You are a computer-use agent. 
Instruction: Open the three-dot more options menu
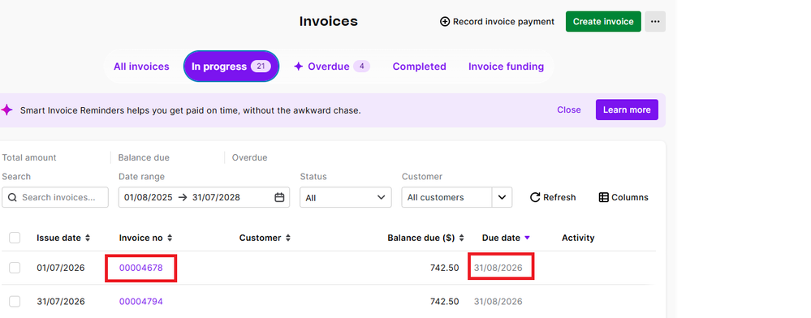coord(655,22)
